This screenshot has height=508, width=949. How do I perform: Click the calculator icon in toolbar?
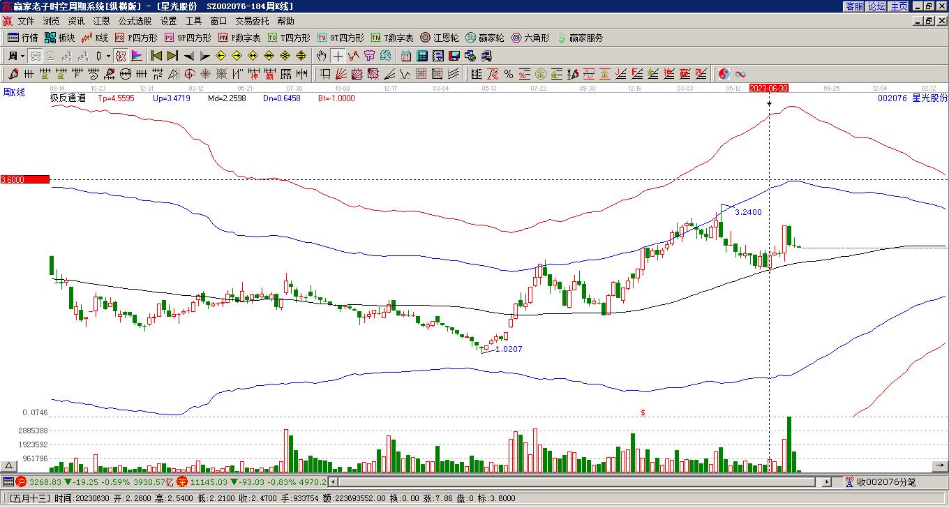pyautogui.click(x=422, y=56)
